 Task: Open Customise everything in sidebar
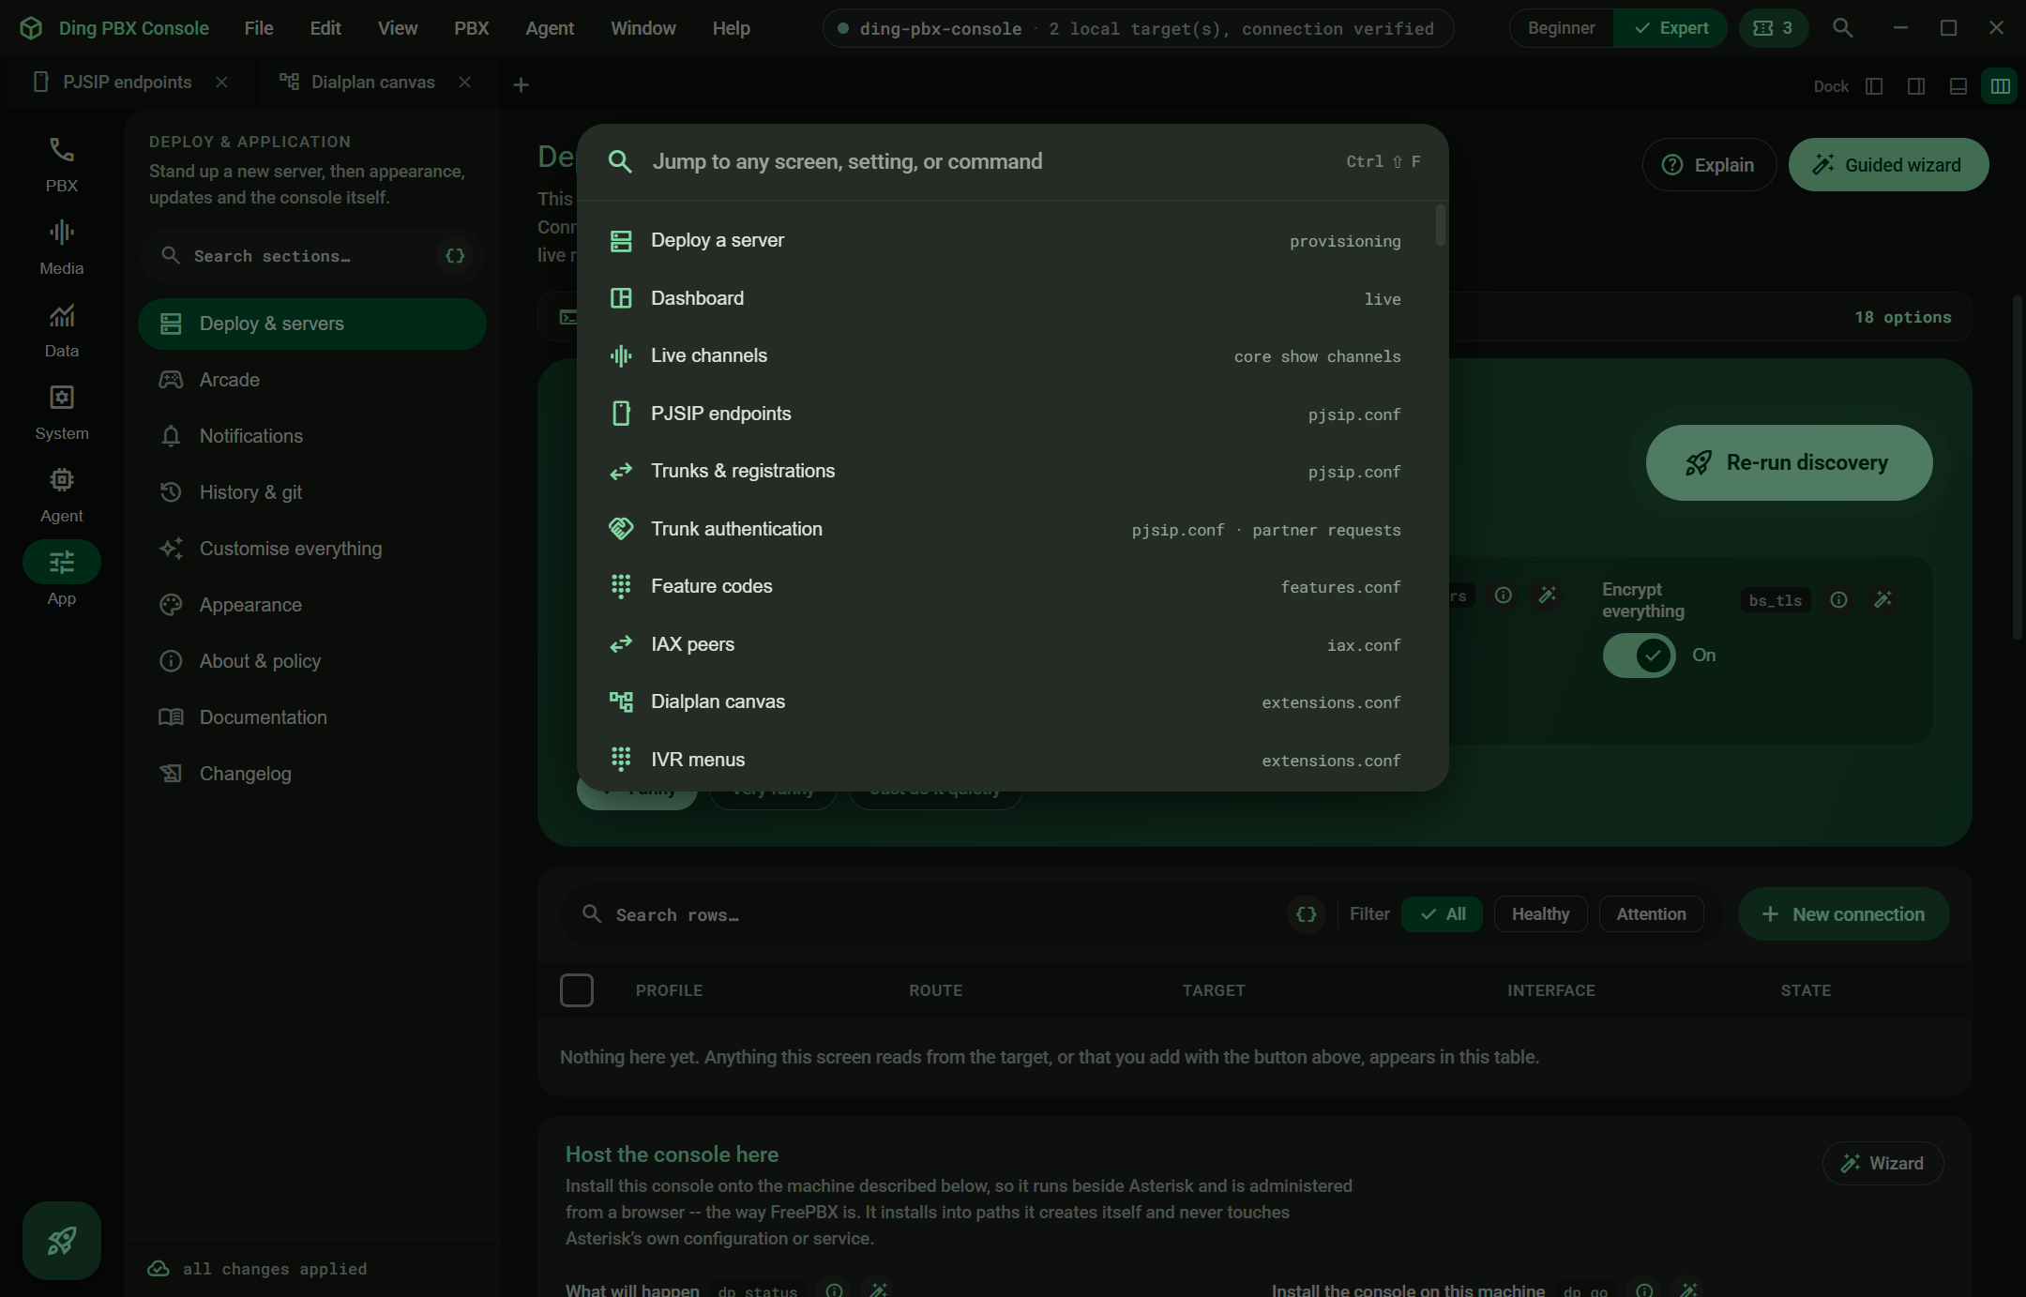click(x=312, y=549)
